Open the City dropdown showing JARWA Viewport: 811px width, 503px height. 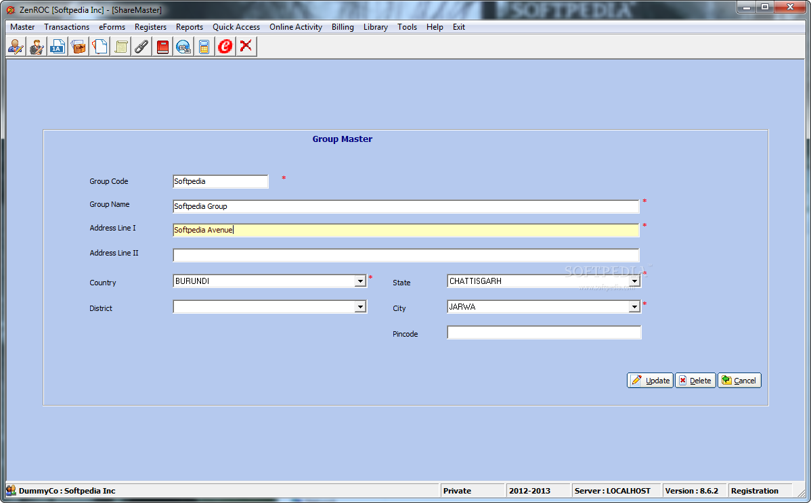coord(634,307)
